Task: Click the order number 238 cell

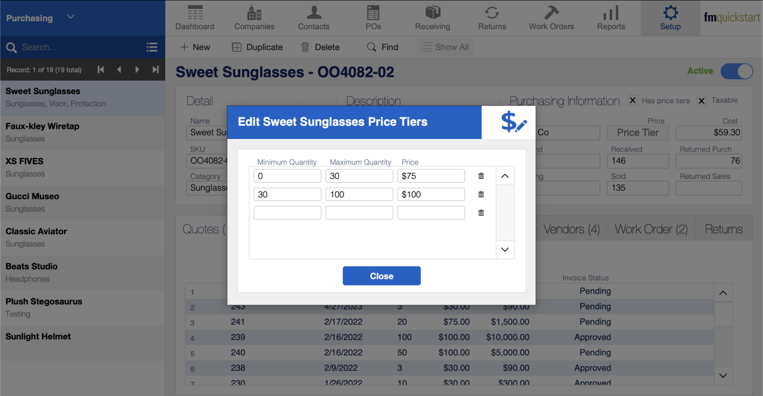Action: [x=238, y=368]
